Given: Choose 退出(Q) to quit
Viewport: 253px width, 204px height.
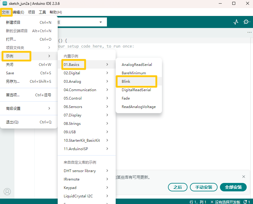Looking at the screenshot, I should (29, 122).
